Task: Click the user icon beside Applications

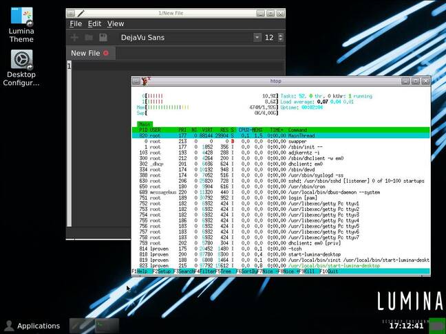Action: tap(9, 326)
